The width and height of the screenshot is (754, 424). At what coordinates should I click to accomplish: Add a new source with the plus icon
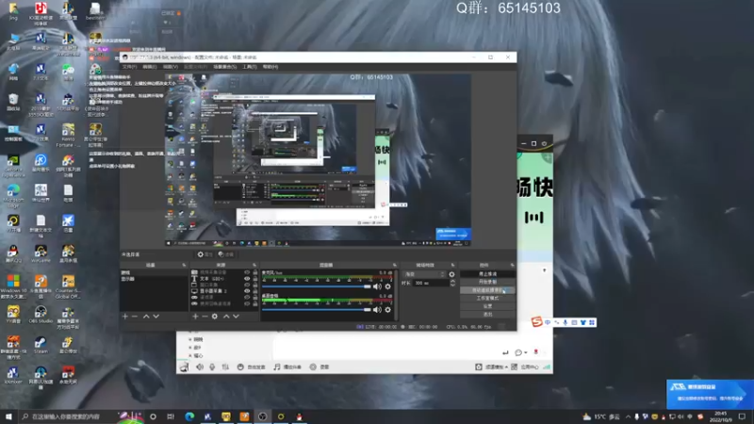(195, 317)
